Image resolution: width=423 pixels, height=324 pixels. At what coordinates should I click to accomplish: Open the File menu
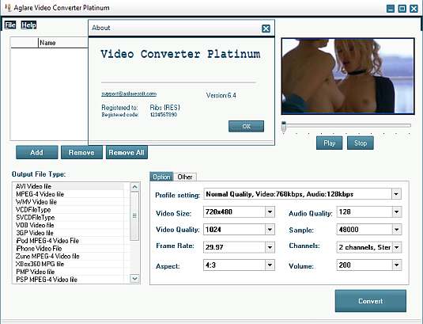point(10,25)
